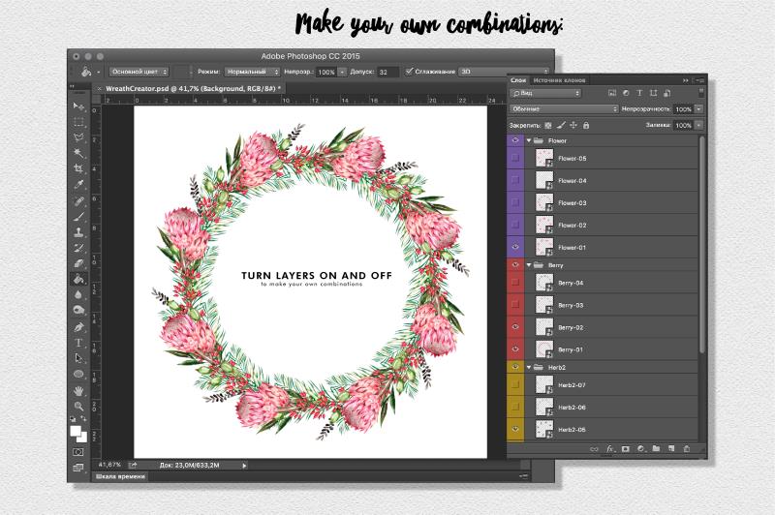The image size is (775, 515).
Task: Select the Paint Bucket tool in the toolbox
Action: tap(78, 278)
